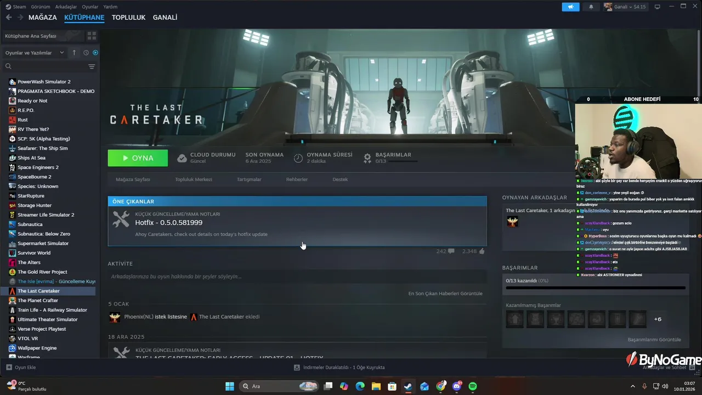Click En Son Çıkan Haberleri Görüntüle
Image resolution: width=702 pixels, height=395 pixels.
(445, 294)
